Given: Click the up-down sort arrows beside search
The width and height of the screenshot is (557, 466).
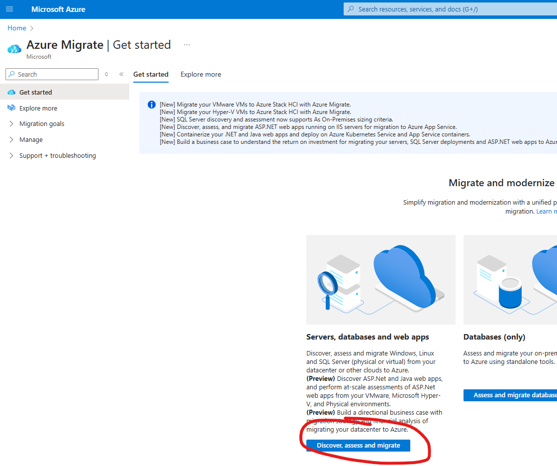Looking at the screenshot, I should point(106,74).
